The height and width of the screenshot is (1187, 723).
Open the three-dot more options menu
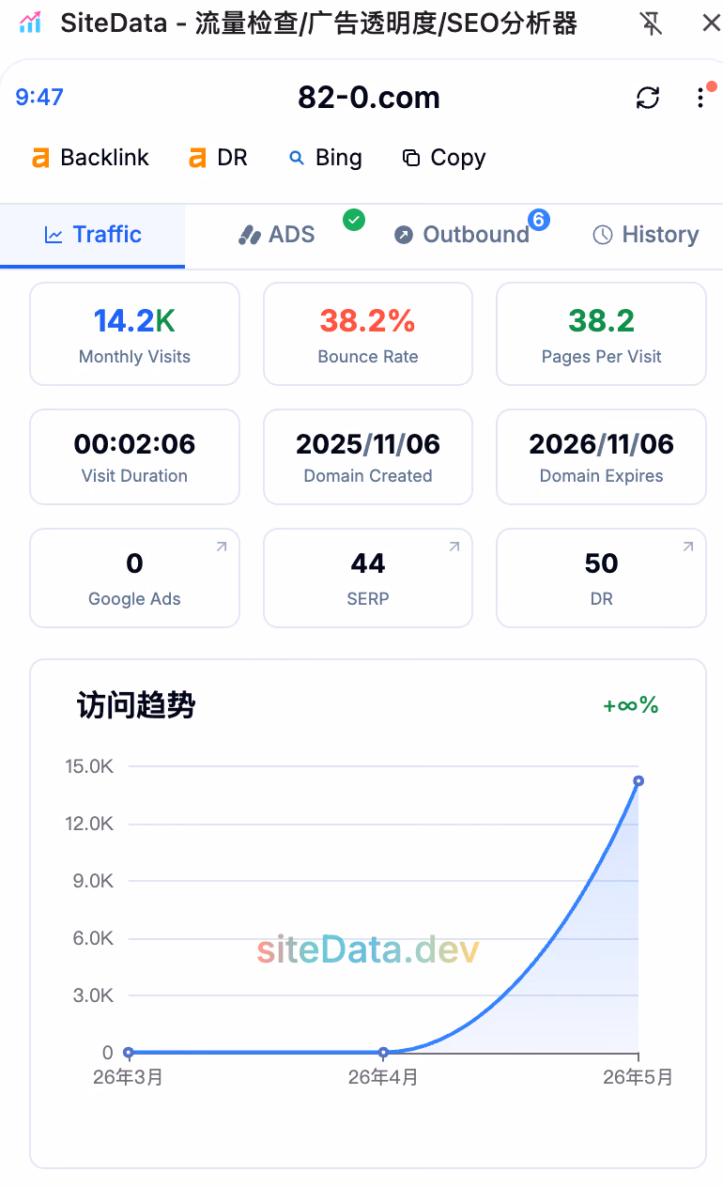[700, 98]
